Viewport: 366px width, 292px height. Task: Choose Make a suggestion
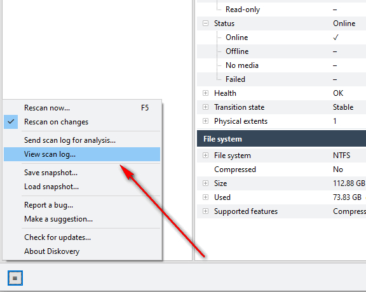tap(82, 219)
